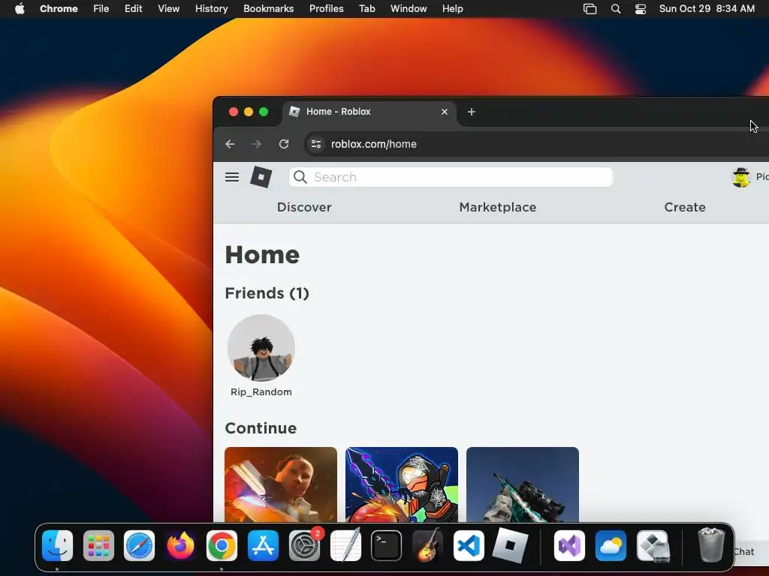Open Visual Studio from the dock

[x=569, y=545]
